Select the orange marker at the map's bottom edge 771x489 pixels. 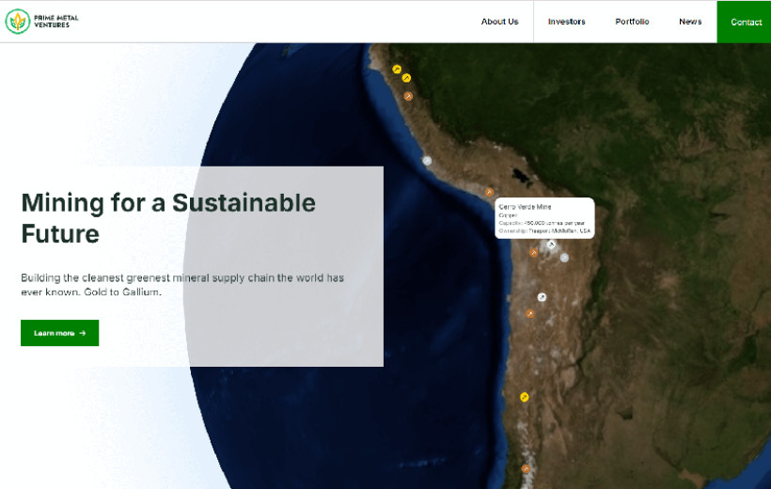[x=526, y=468]
